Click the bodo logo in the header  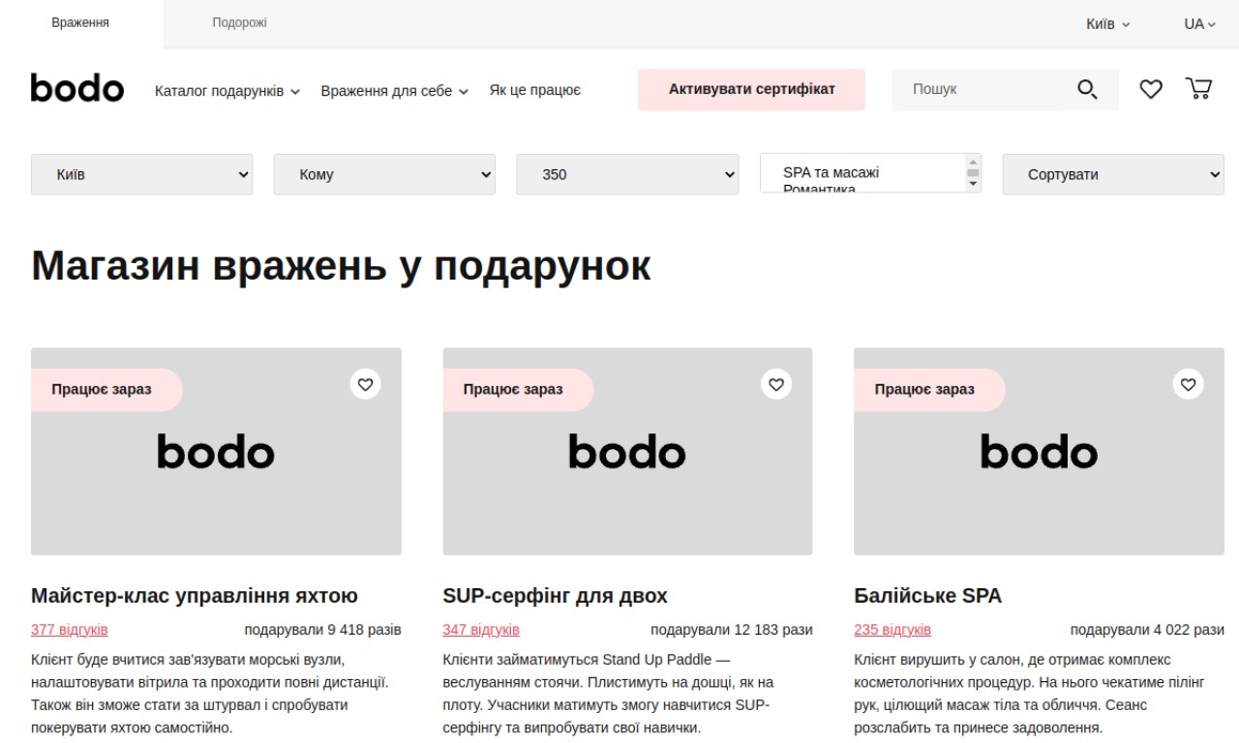click(77, 88)
